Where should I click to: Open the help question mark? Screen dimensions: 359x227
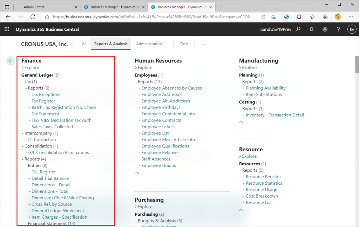point(338,29)
